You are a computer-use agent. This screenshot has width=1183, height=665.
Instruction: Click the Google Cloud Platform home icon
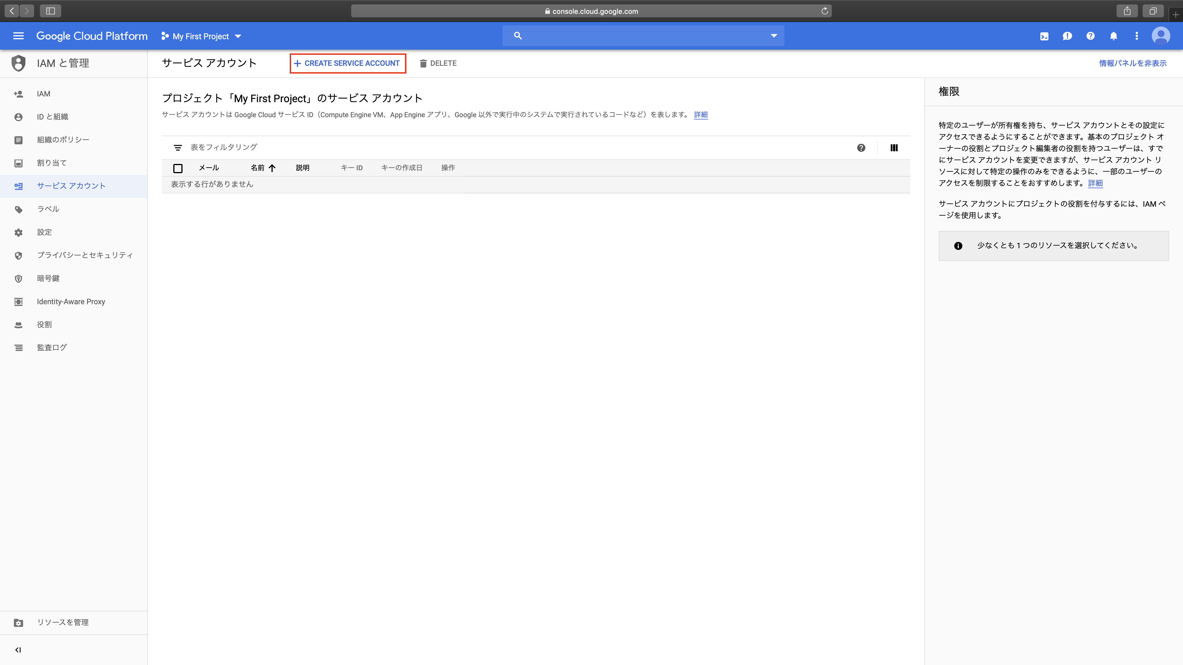point(92,36)
